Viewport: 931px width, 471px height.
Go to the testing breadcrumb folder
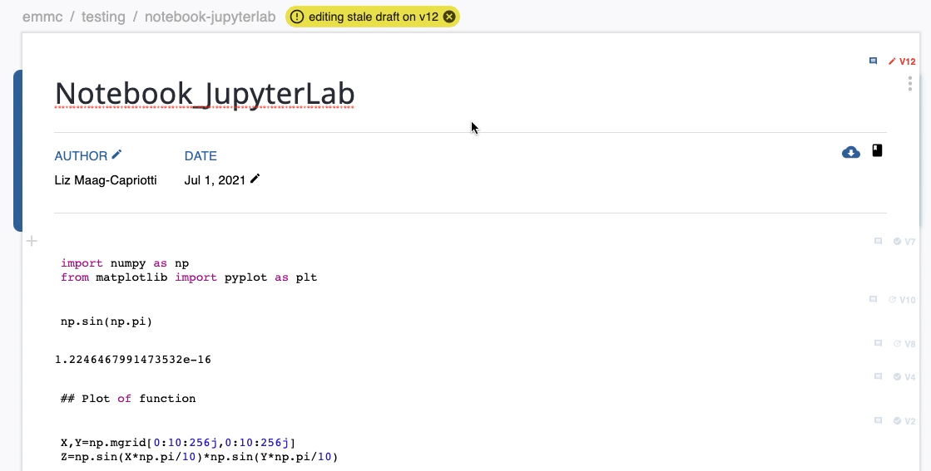[x=103, y=17]
